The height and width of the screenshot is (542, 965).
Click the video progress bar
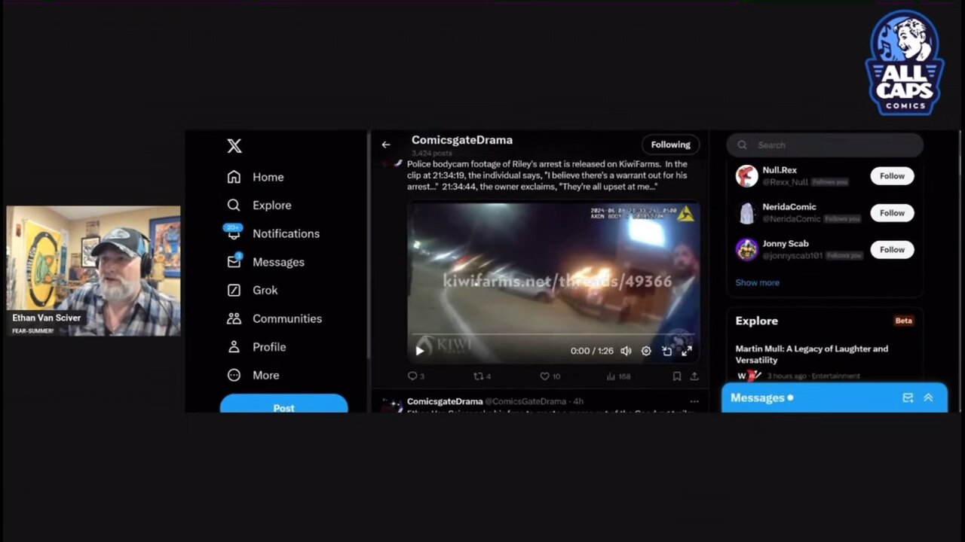point(553,335)
